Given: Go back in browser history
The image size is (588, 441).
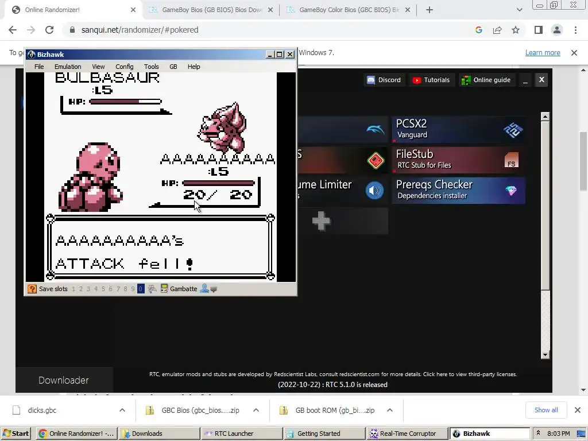Looking at the screenshot, I should (x=13, y=30).
